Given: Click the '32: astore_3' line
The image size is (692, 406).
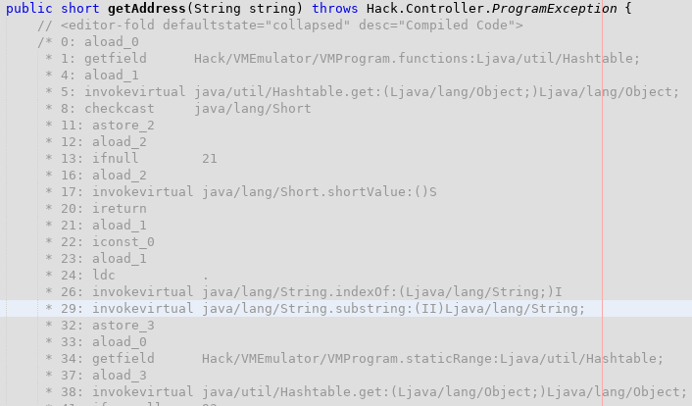Looking at the screenshot, I should tap(100, 326).
